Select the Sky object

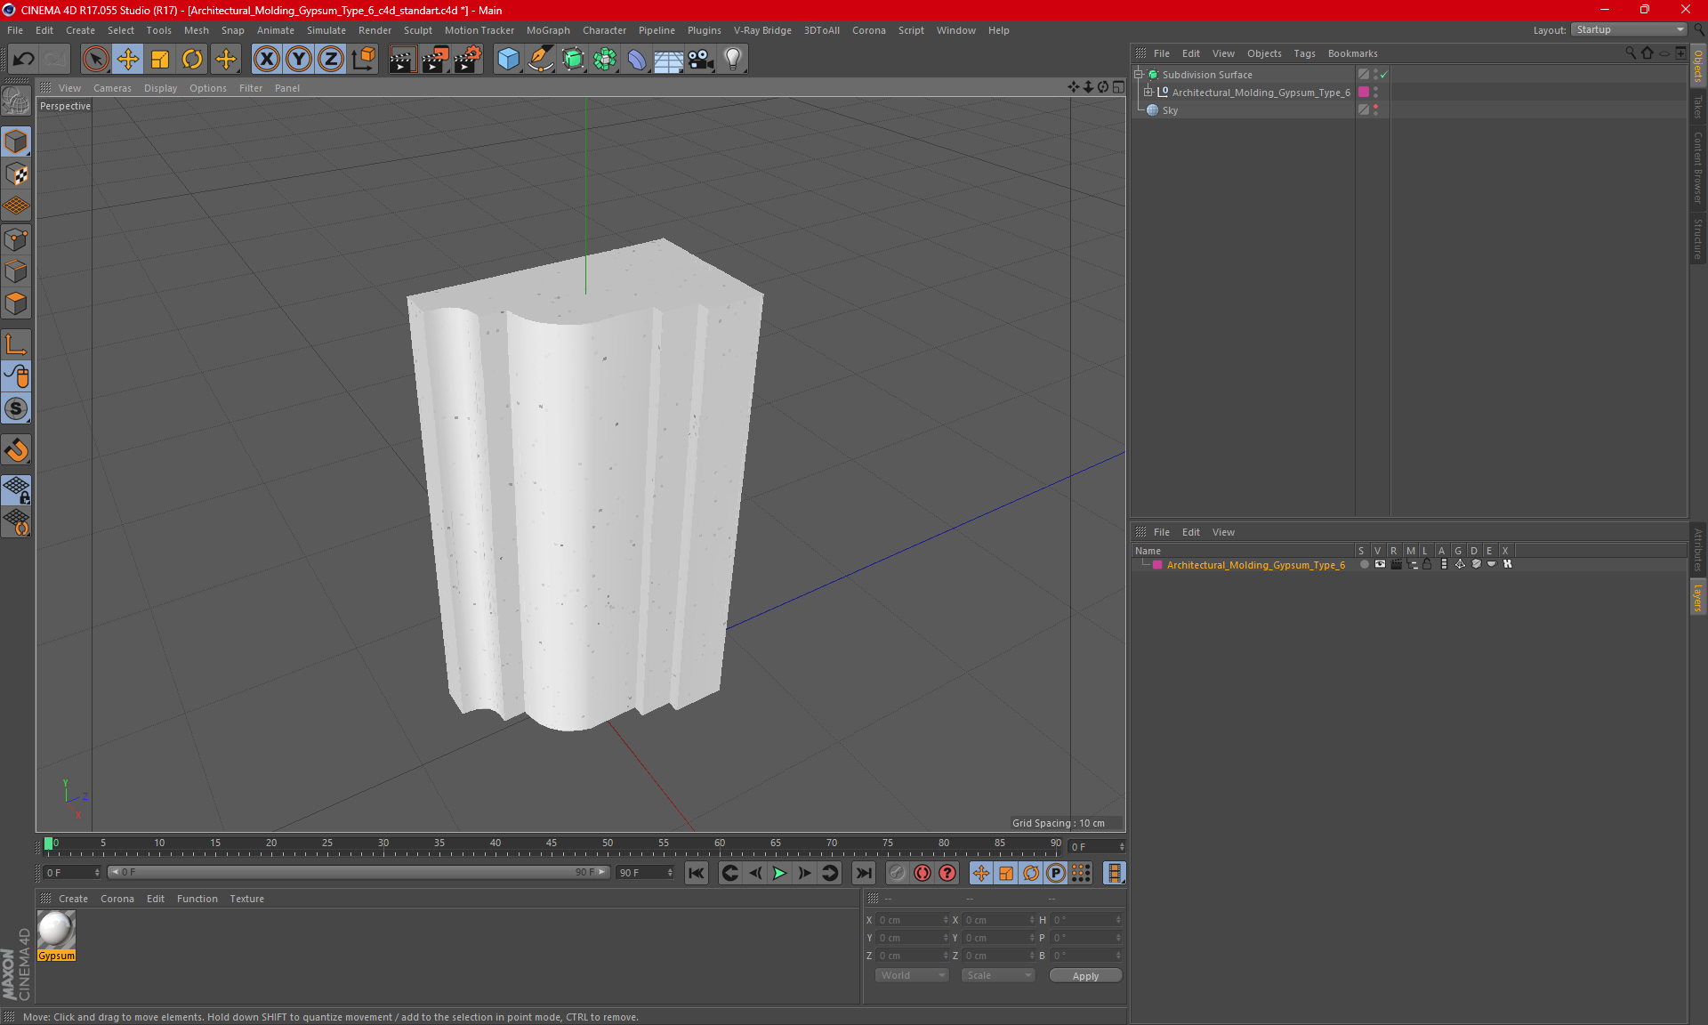(1170, 110)
